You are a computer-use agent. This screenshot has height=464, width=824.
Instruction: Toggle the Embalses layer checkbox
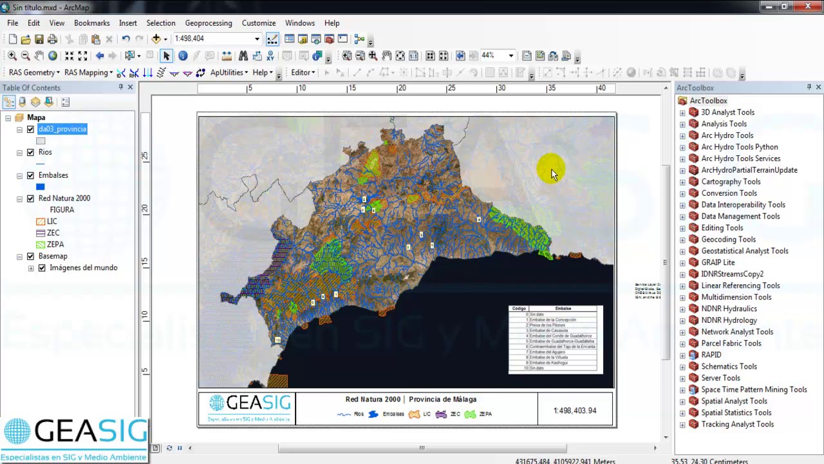click(30, 176)
